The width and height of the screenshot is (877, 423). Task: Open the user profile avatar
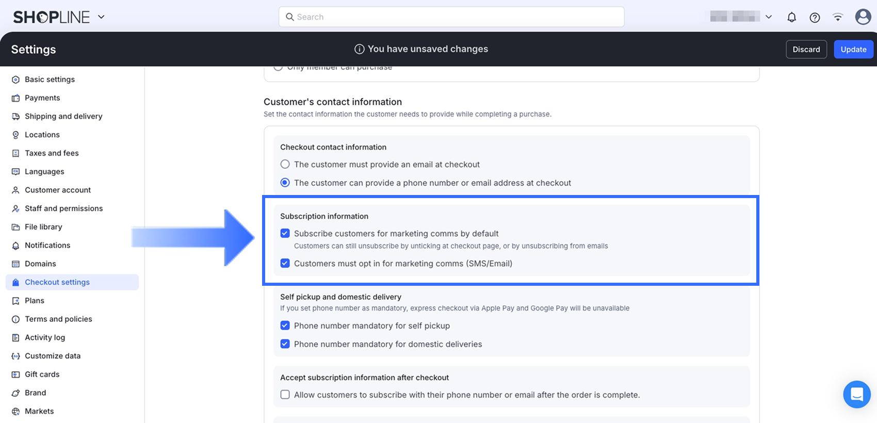click(x=863, y=17)
